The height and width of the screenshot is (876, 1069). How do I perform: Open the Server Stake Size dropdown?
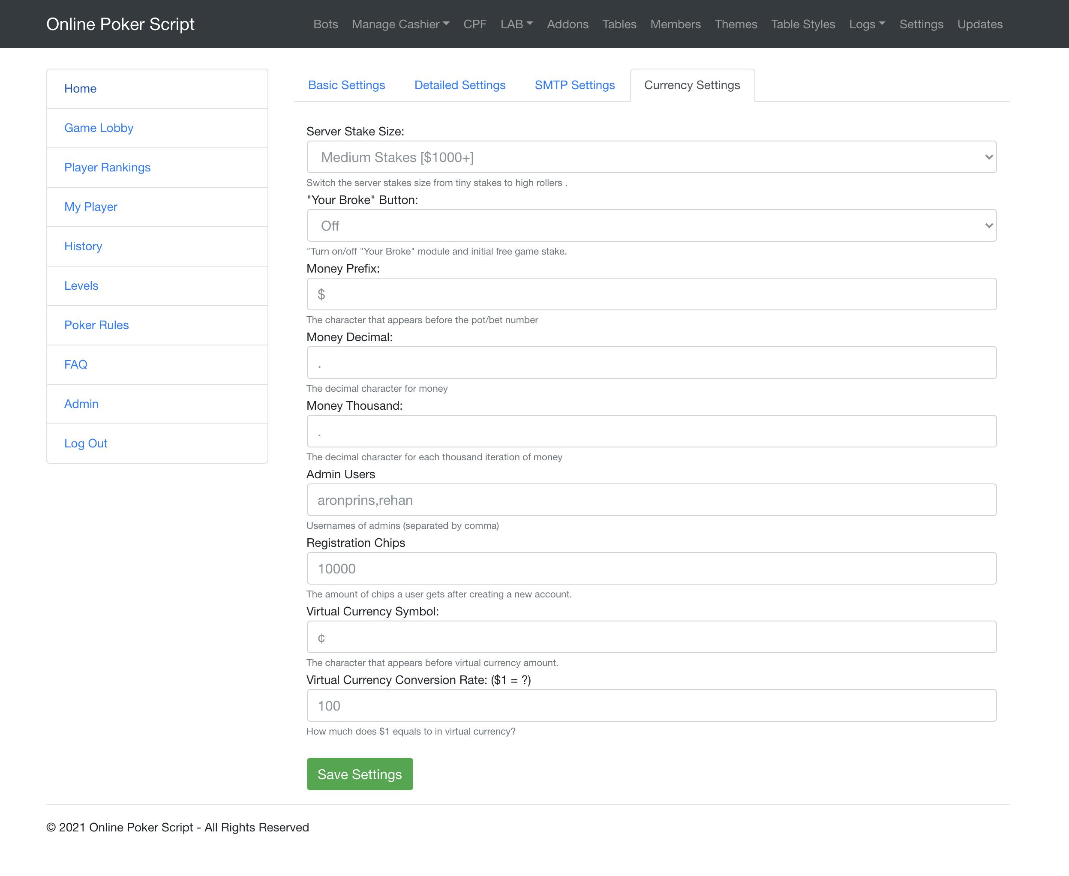pyautogui.click(x=651, y=157)
